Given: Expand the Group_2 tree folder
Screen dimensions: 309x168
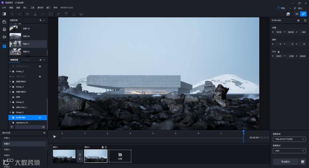Looking at the screenshot, I should (10, 71).
